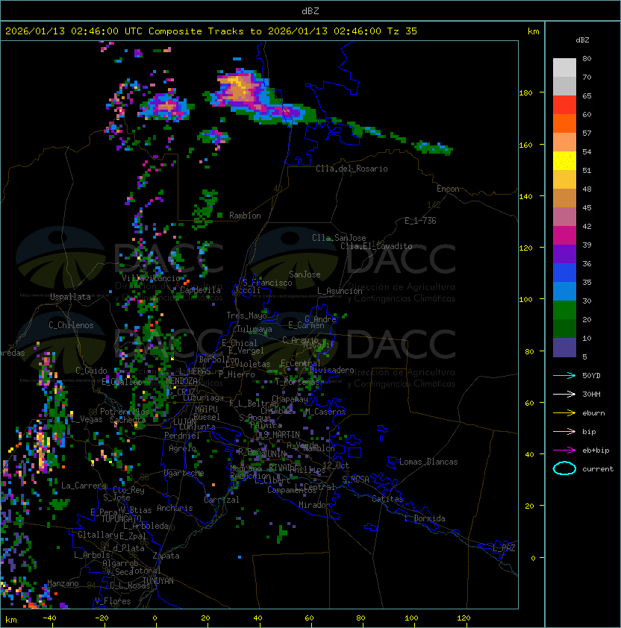The width and height of the screenshot is (621, 628).
Task: Click the 'Clla.del_Rosario' map label
Action: click(352, 169)
